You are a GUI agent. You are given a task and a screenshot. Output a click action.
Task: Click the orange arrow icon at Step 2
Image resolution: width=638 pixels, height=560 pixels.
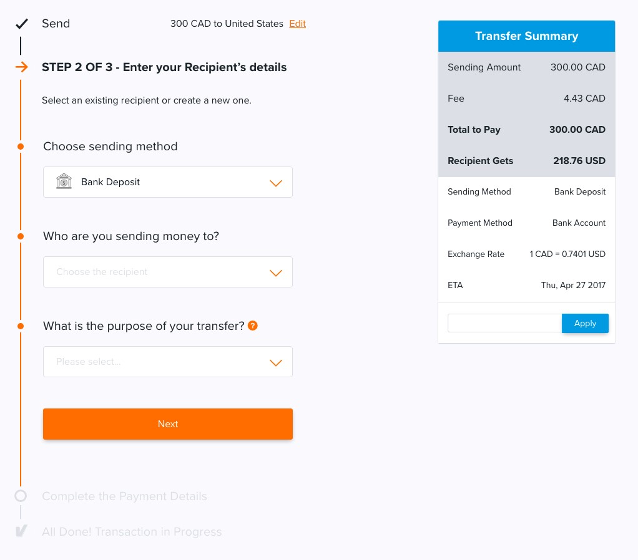(x=21, y=67)
